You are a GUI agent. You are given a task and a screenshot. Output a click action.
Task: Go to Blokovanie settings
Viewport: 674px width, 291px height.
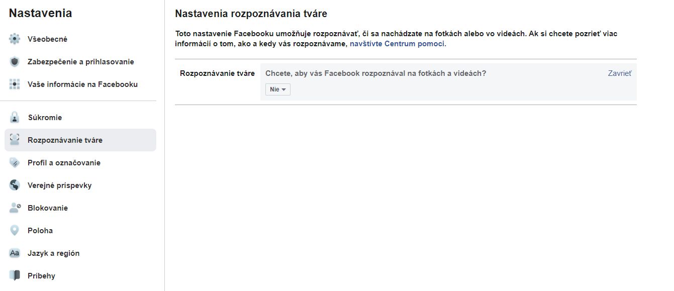coord(80,208)
